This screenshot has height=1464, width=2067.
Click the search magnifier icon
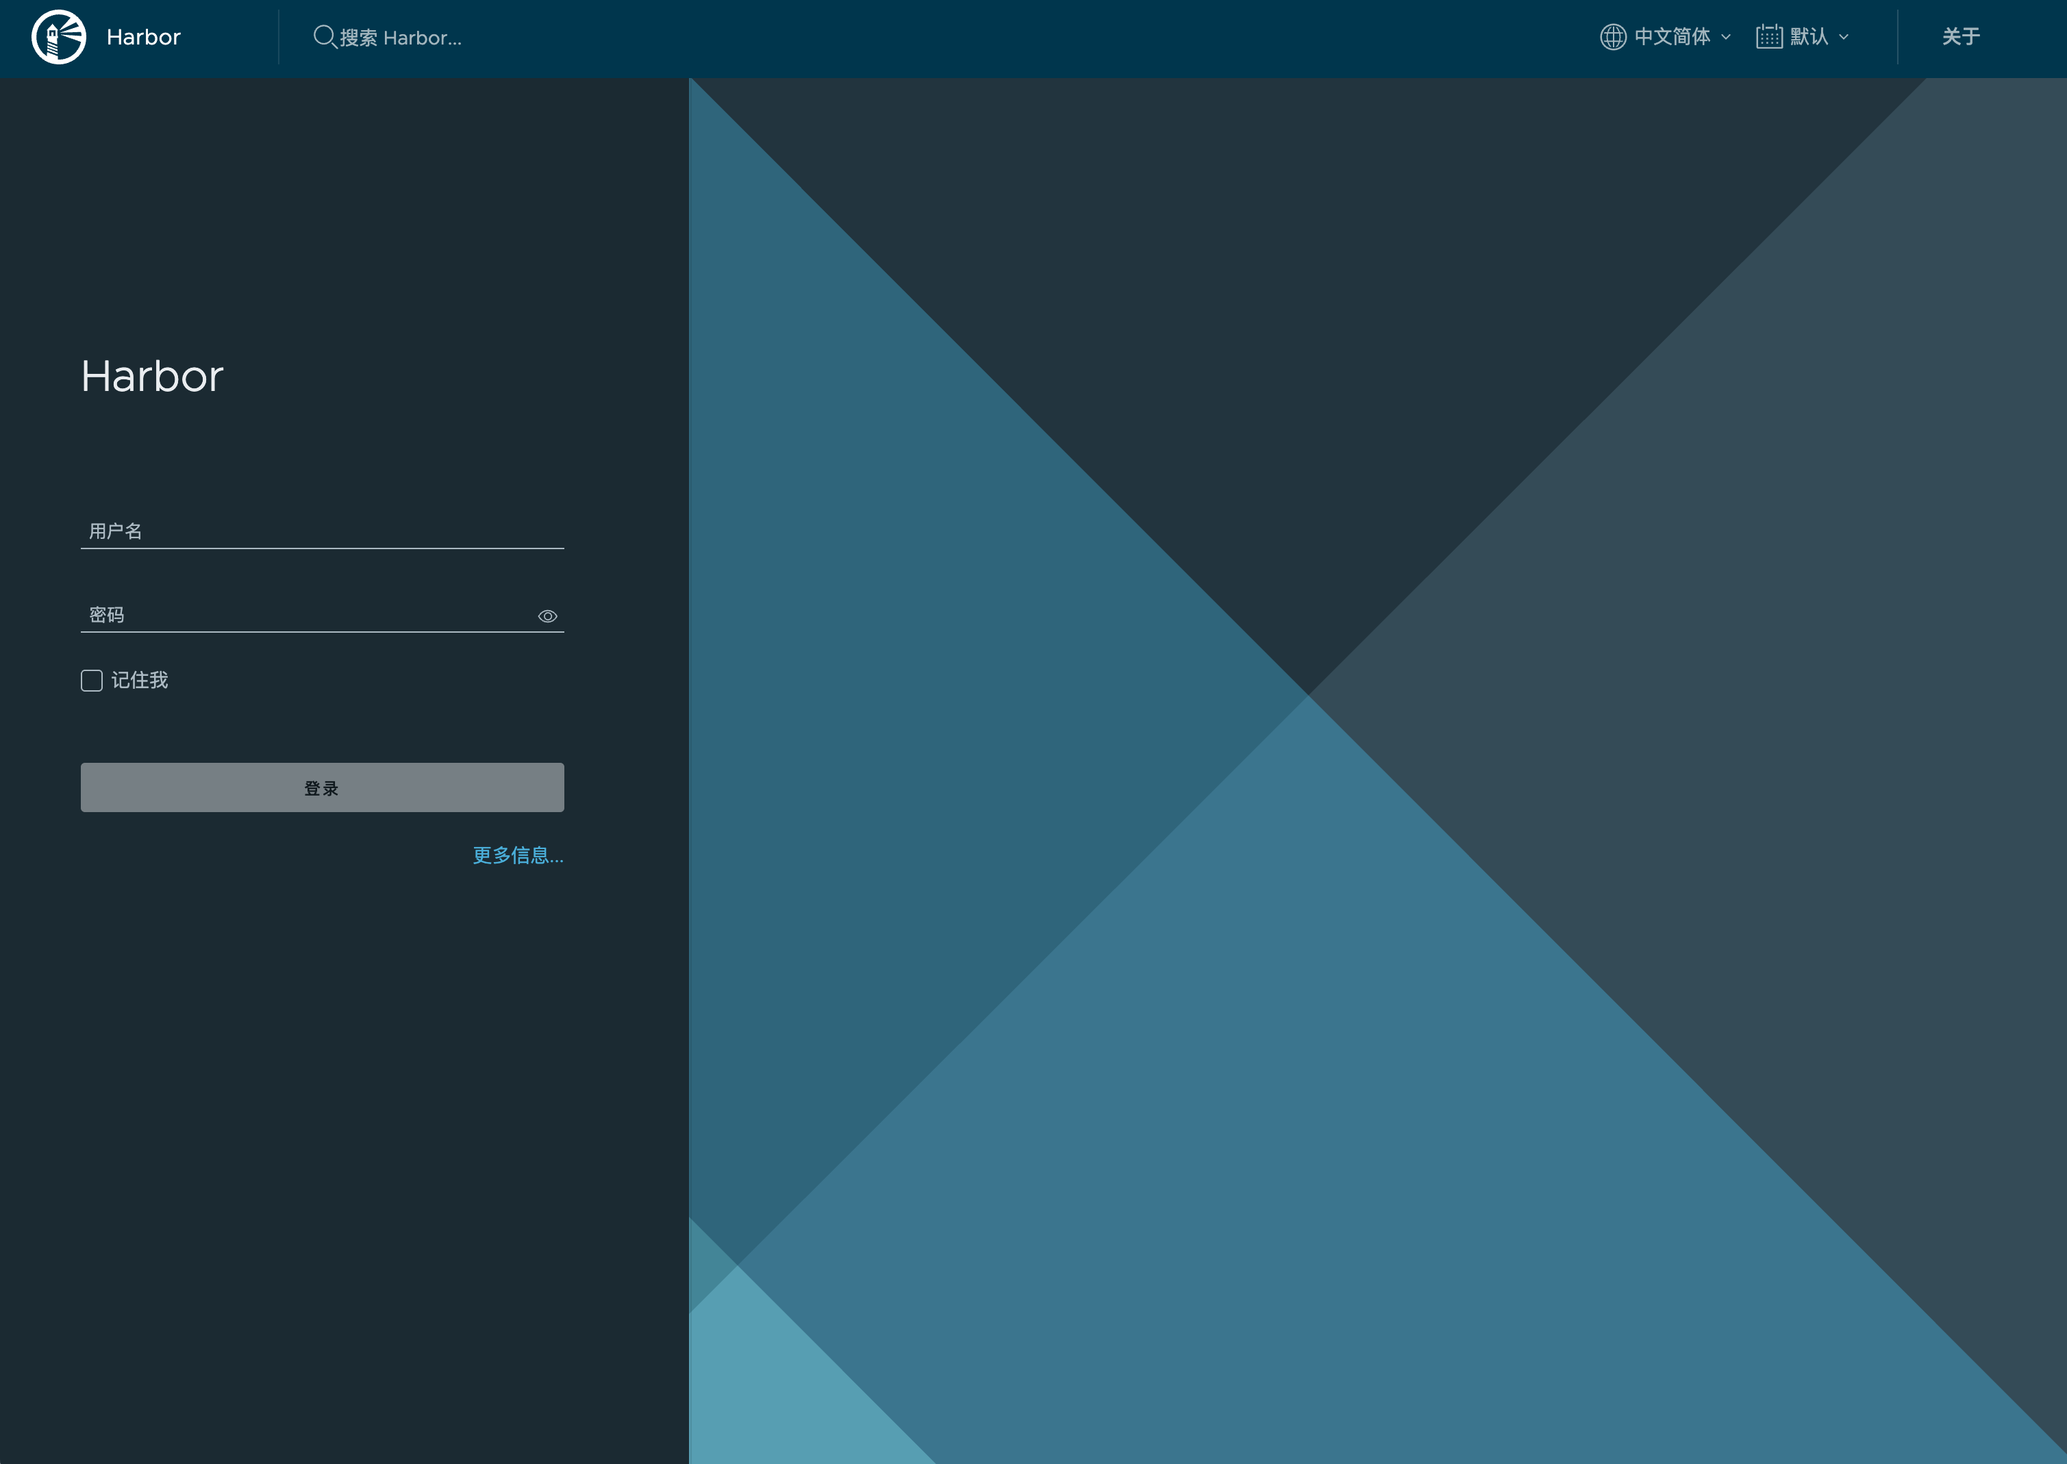tap(325, 37)
